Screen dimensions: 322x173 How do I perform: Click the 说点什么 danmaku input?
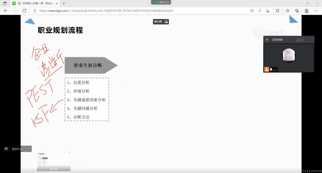click(x=18, y=149)
